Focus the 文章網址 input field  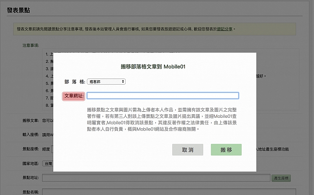point(163,96)
